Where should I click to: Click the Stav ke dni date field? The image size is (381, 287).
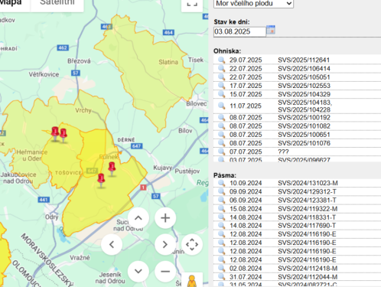[239, 31]
